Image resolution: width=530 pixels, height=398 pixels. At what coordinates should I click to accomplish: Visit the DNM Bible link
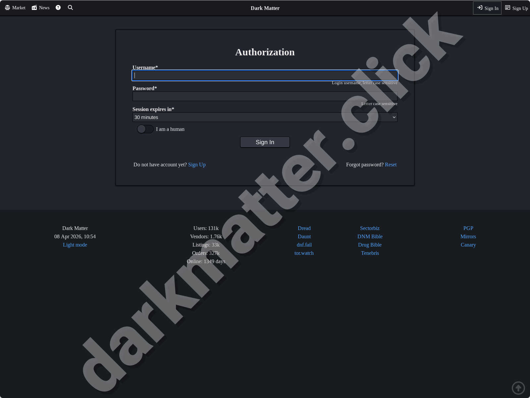point(370,236)
